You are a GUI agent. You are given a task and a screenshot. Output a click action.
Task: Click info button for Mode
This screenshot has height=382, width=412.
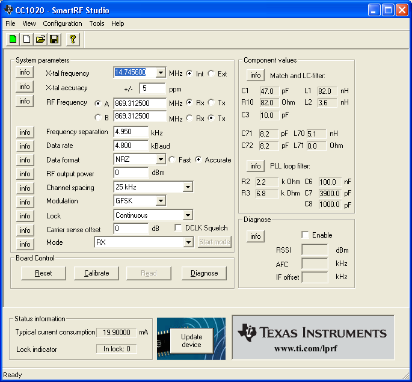click(x=25, y=244)
